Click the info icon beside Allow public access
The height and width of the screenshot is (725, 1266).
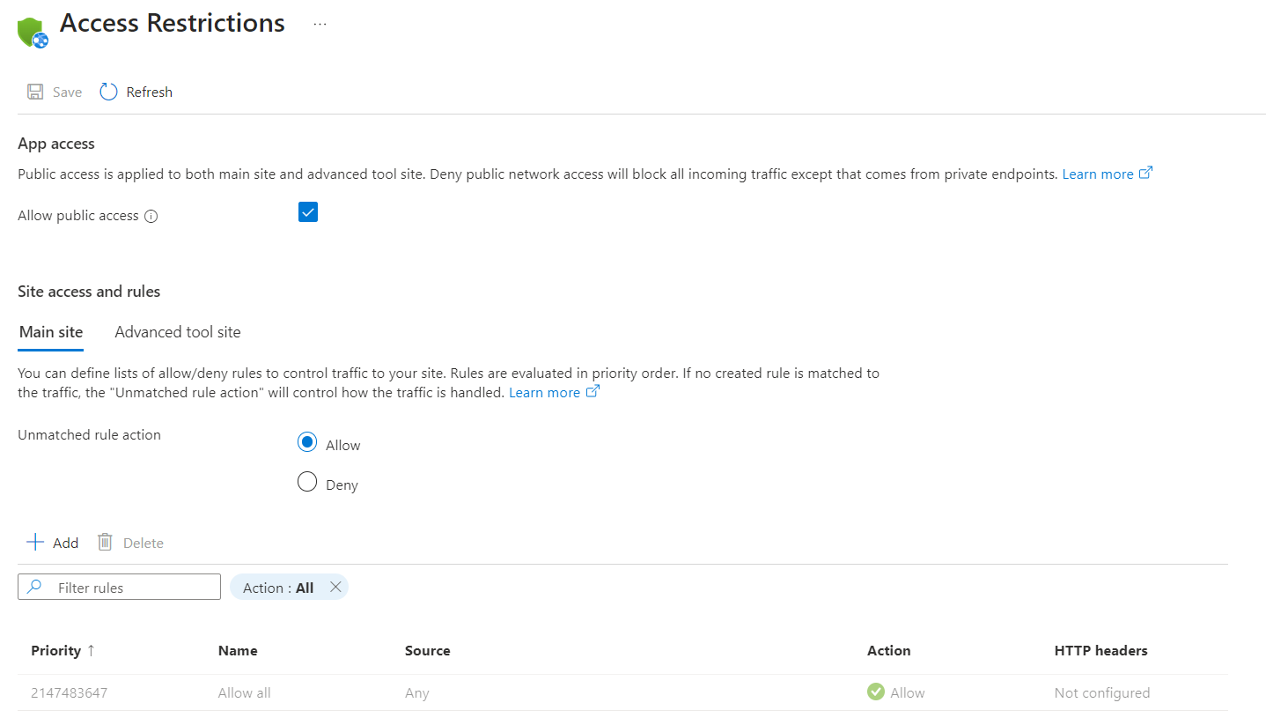[x=151, y=216]
